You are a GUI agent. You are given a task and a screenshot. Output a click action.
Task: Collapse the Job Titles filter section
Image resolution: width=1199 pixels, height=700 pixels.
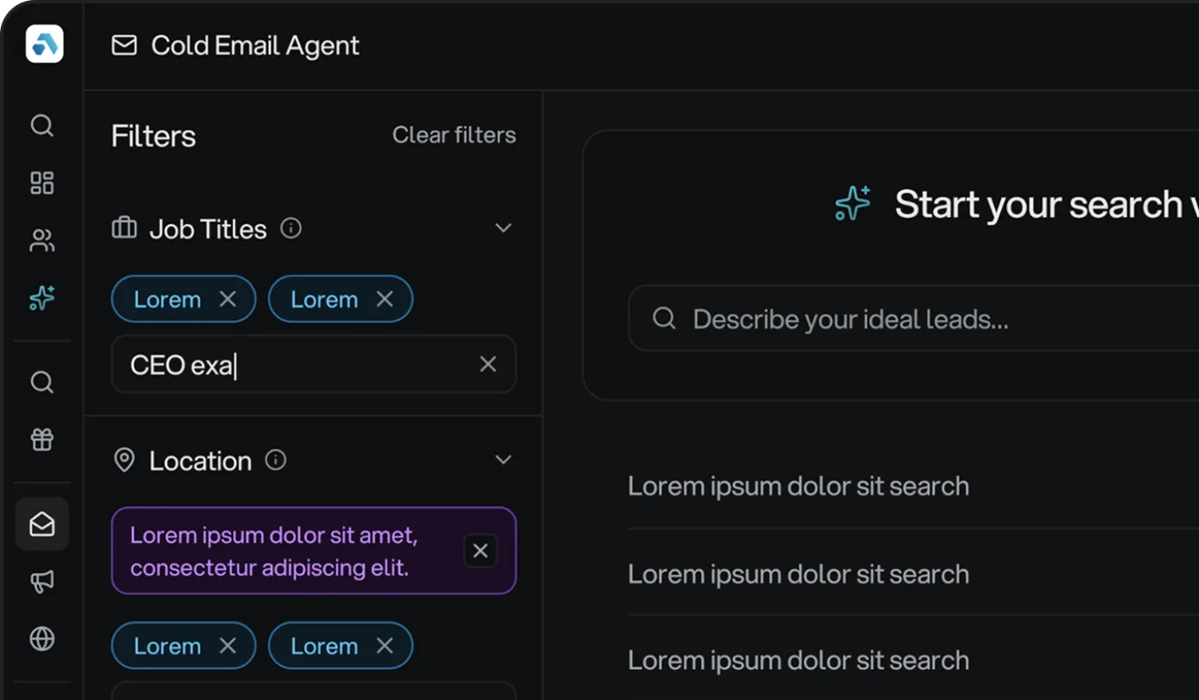503,228
